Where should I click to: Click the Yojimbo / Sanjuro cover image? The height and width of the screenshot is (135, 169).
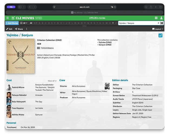(21, 56)
